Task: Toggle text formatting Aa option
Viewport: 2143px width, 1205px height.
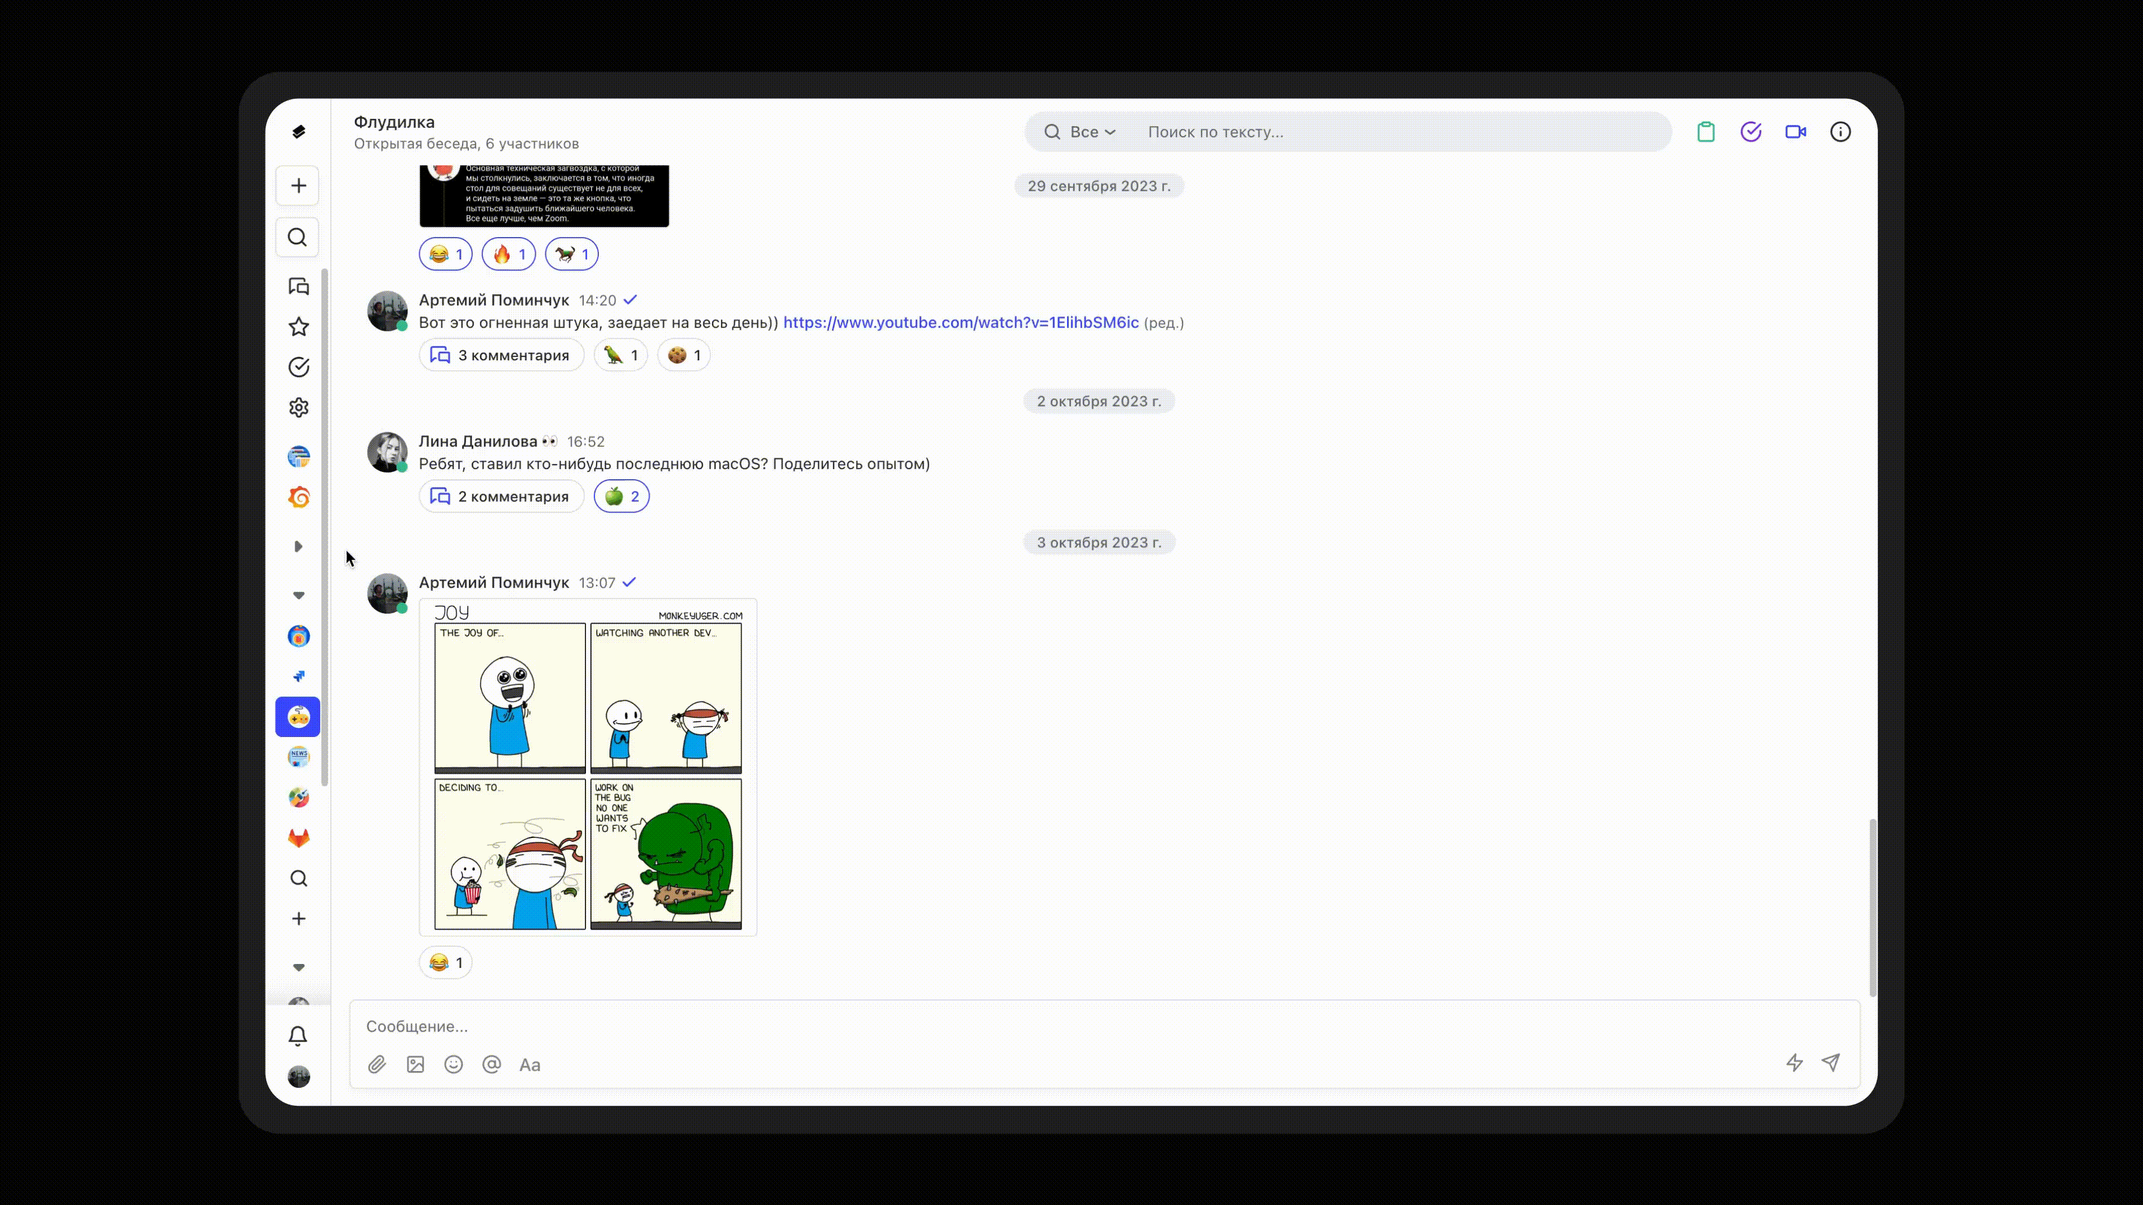Action: pyautogui.click(x=530, y=1064)
